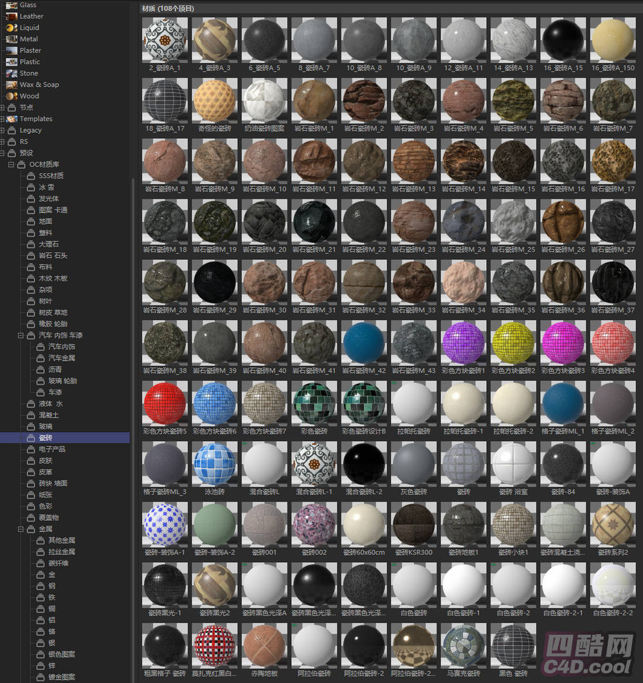Screen dimensions: 643x683
Task: Collapse the OC材质库 folder
Action: (x=12, y=165)
